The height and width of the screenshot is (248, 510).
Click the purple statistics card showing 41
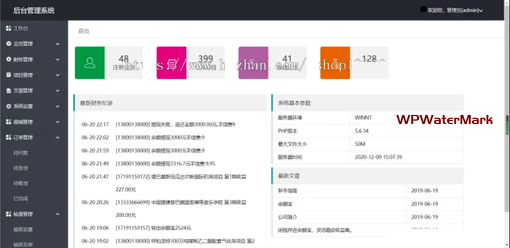[272, 63]
